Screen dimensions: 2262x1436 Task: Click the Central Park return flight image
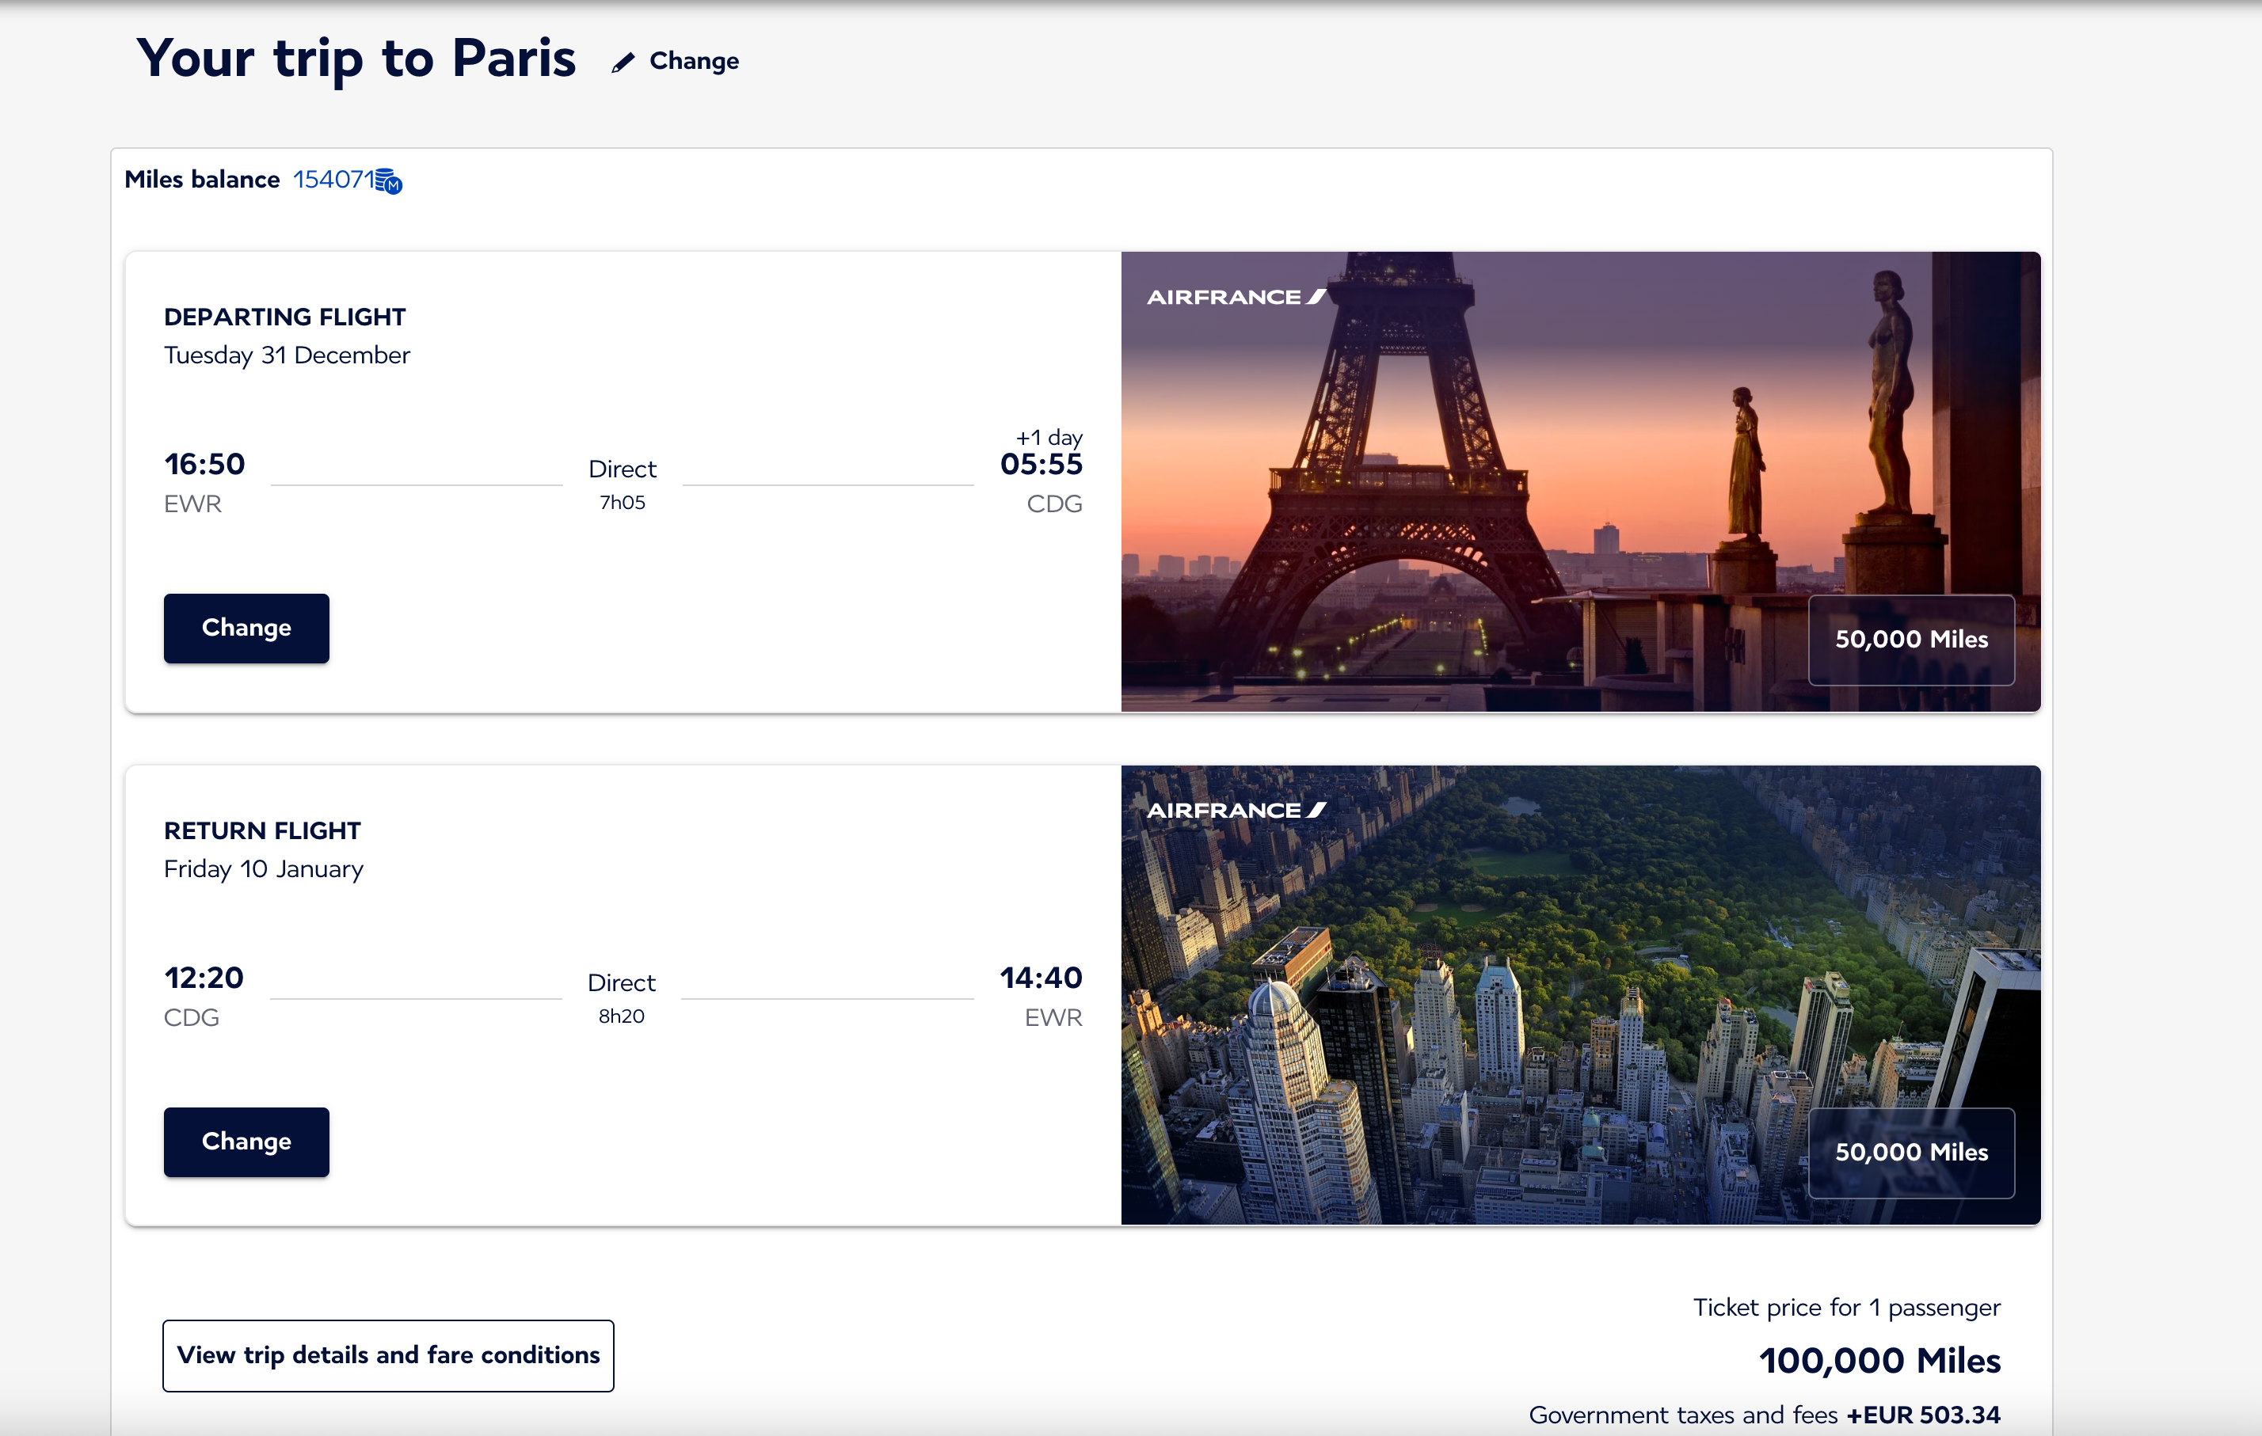[x=1580, y=994]
